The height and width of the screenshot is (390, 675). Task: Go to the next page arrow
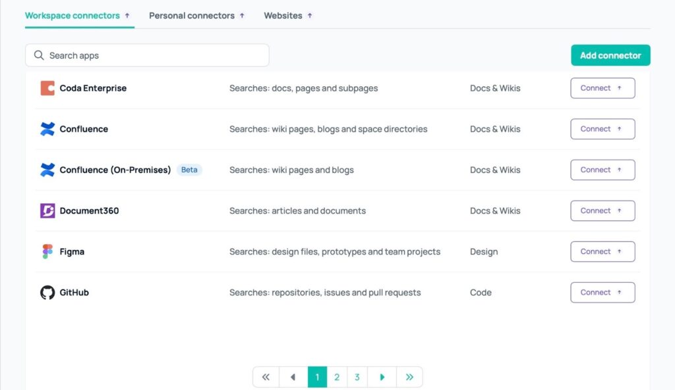pos(382,377)
